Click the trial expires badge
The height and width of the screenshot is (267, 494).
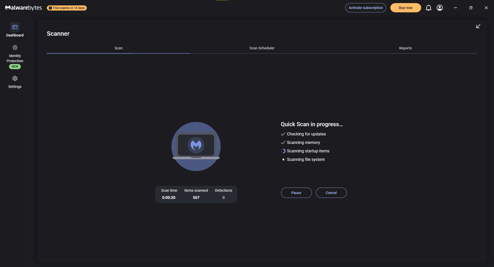pyautogui.click(x=67, y=8)
